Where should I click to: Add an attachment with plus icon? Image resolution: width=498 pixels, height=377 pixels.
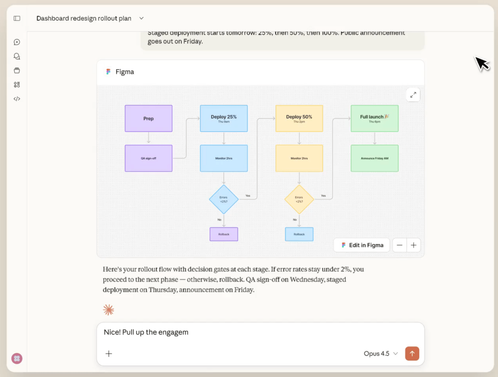tap(109, 354)
